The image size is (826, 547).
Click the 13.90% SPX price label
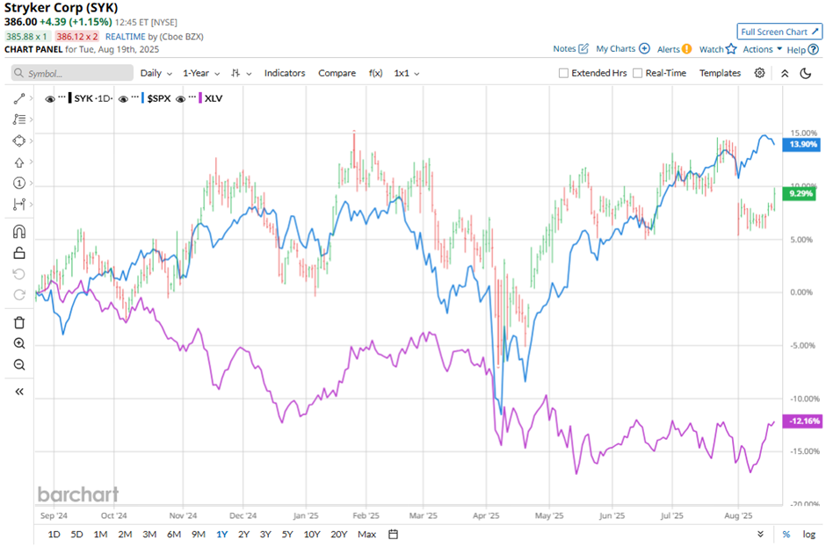801,144
